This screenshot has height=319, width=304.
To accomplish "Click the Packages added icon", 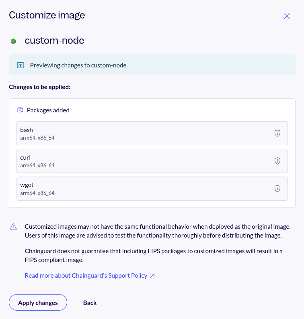I will 20,110.
